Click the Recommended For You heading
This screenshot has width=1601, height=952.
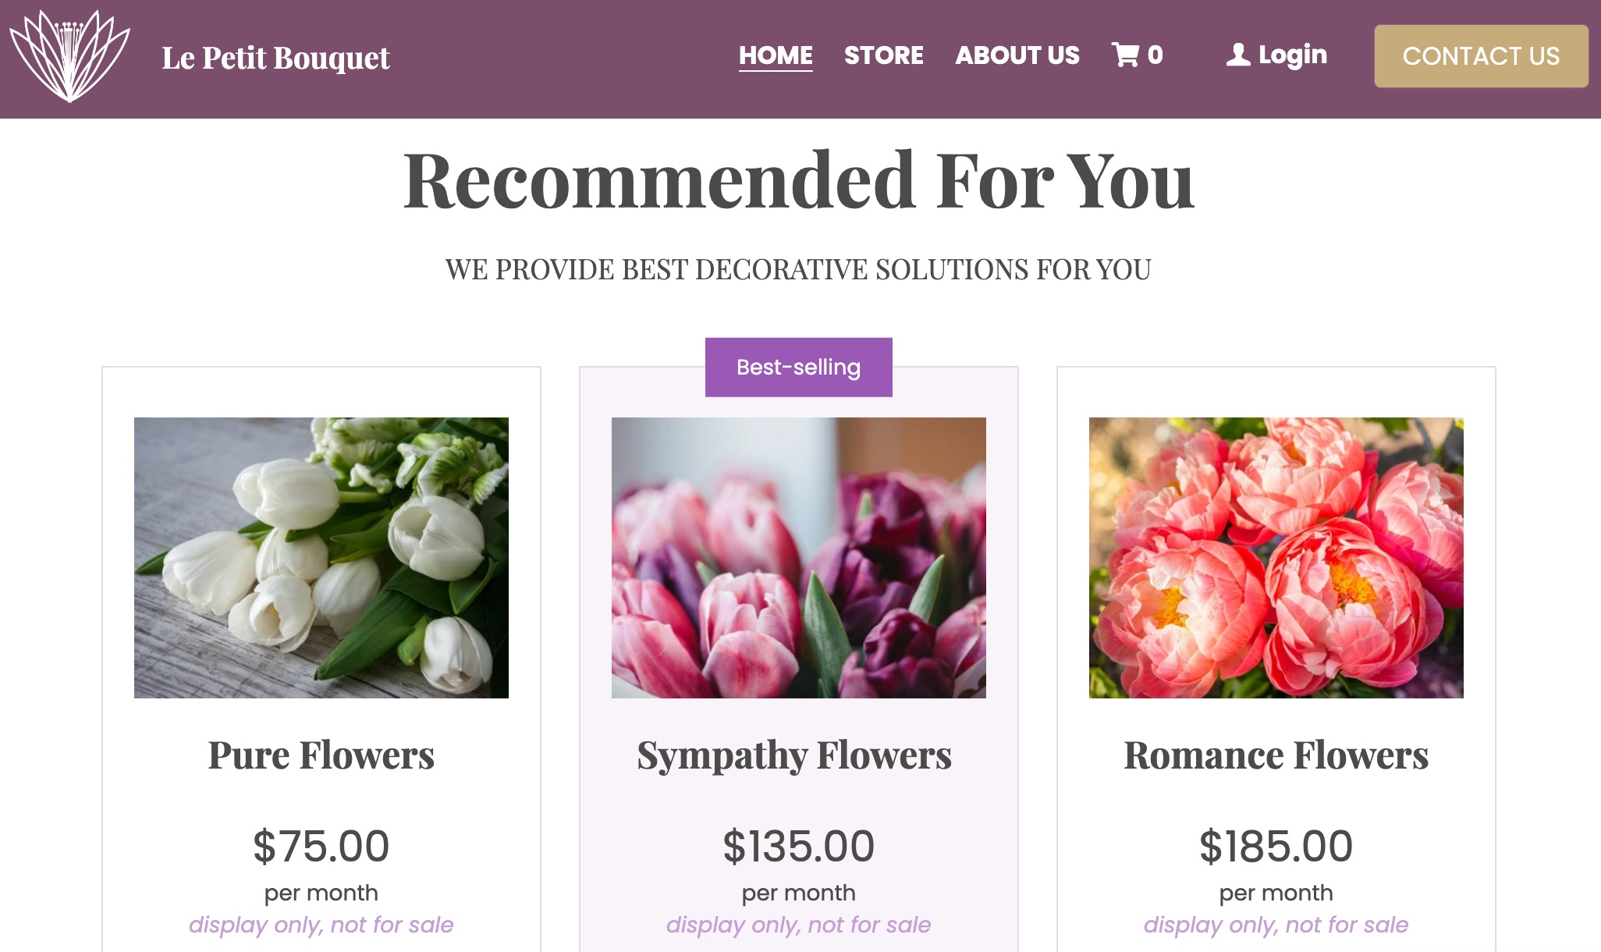799,181
